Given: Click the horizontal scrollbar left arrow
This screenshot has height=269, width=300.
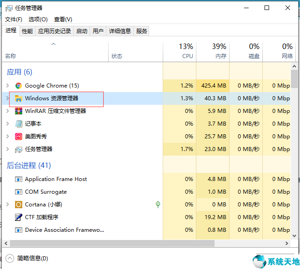Looking at the screenshot, I should point(6,244).
